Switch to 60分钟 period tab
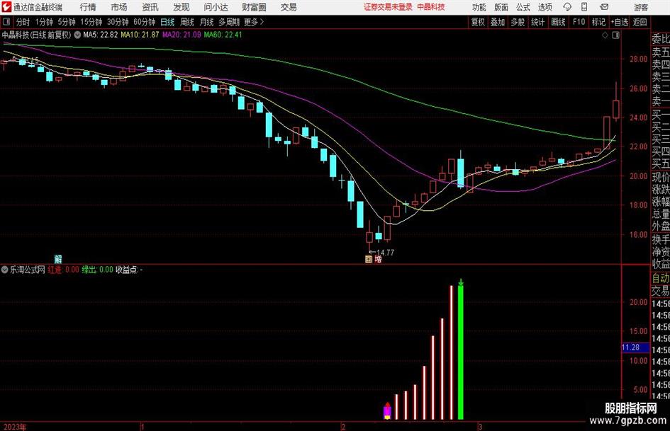 click(144, 22)
